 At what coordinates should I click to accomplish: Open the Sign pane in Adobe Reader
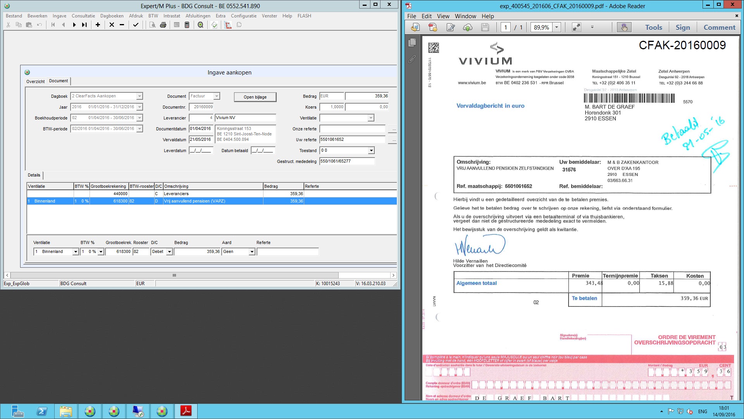(683, 27)
